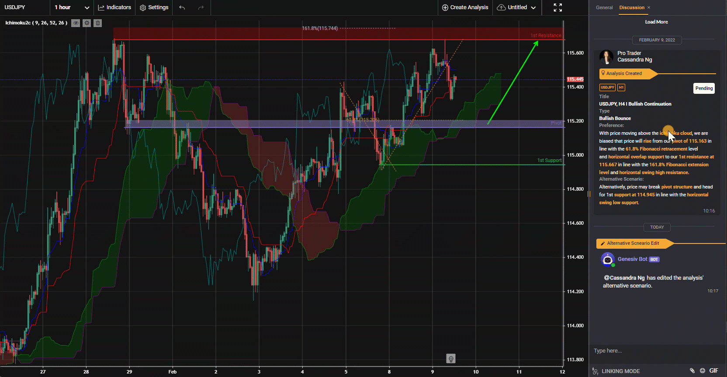Screen dimensions: 727x377
Task: Click the USDJPY tag in analysis
Action: pyautogui.click(x=607, y=87)
